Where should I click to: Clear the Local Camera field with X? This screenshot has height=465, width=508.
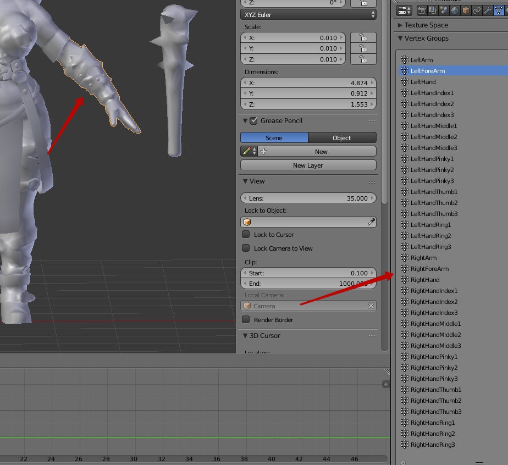[x=371, y=306]
